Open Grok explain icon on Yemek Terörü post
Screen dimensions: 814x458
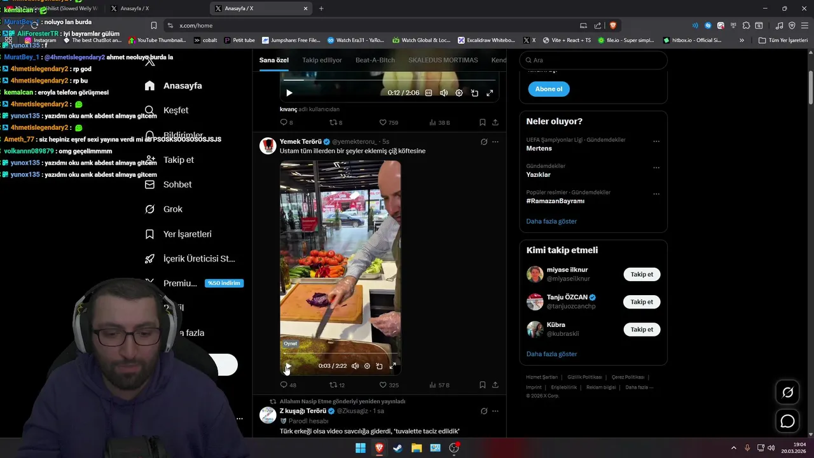click(x=484, y=142)
